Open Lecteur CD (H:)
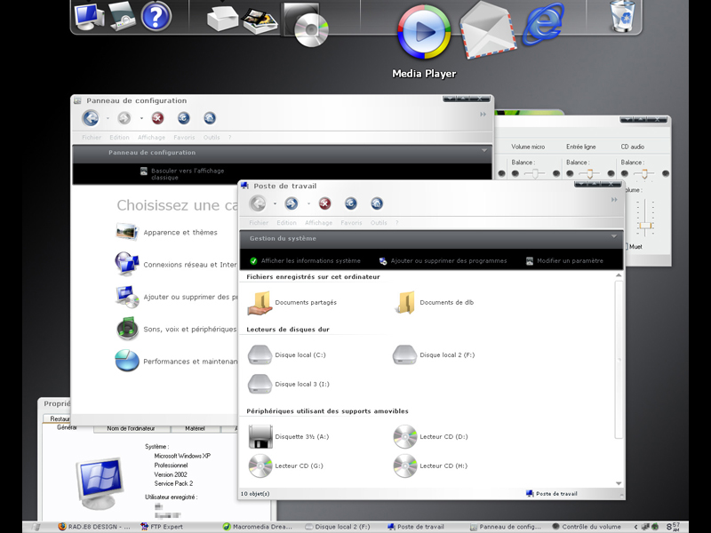 (431, 465)
